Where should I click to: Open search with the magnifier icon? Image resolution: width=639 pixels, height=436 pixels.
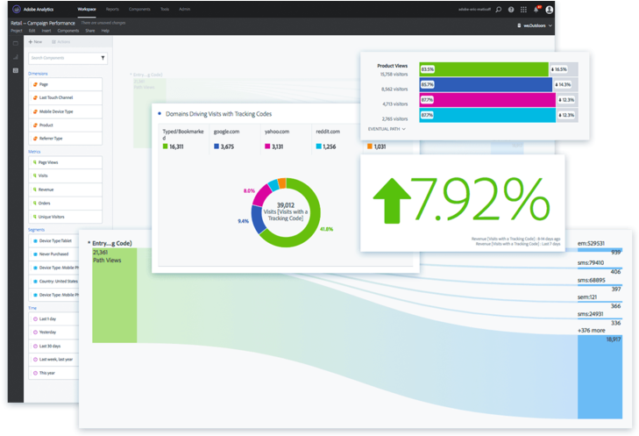click(499, 10)
